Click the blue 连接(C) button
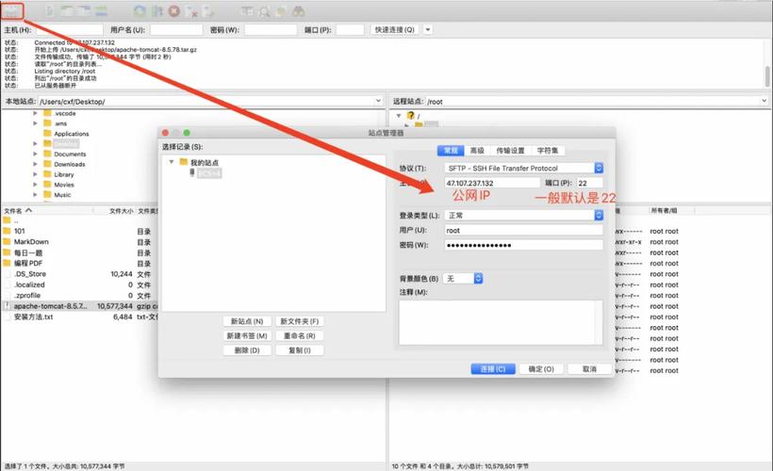 493,369
